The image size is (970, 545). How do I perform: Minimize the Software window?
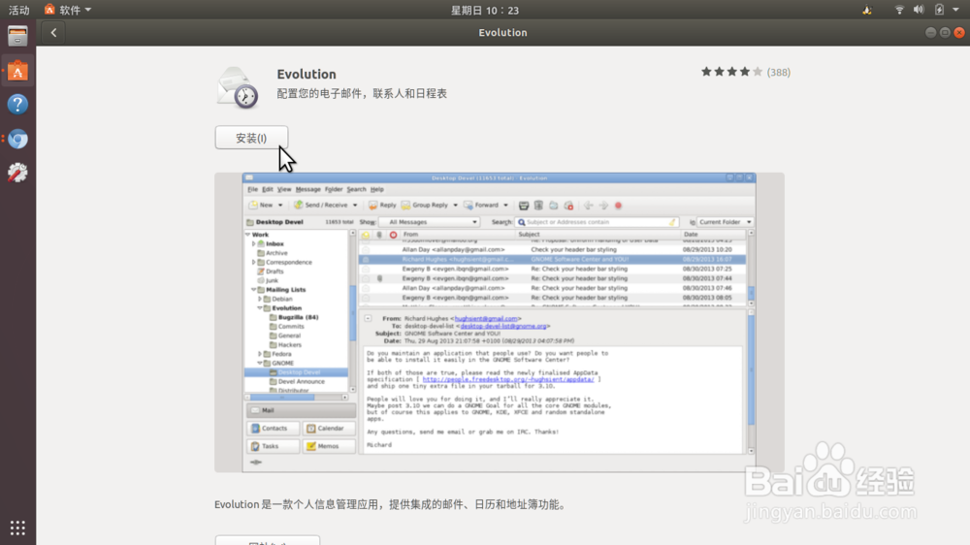(x=930, y=33)
